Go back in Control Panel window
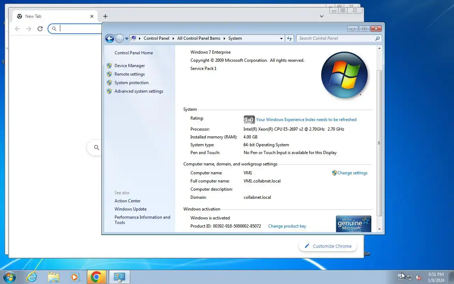 pos(110,38)
